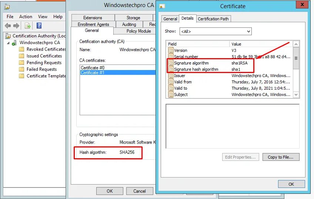Click the Version field icon
The height and width of the screenshot is (199, 314).
tap(171, 50)
